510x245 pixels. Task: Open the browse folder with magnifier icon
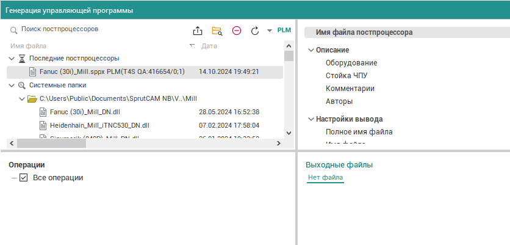[217, 30]
